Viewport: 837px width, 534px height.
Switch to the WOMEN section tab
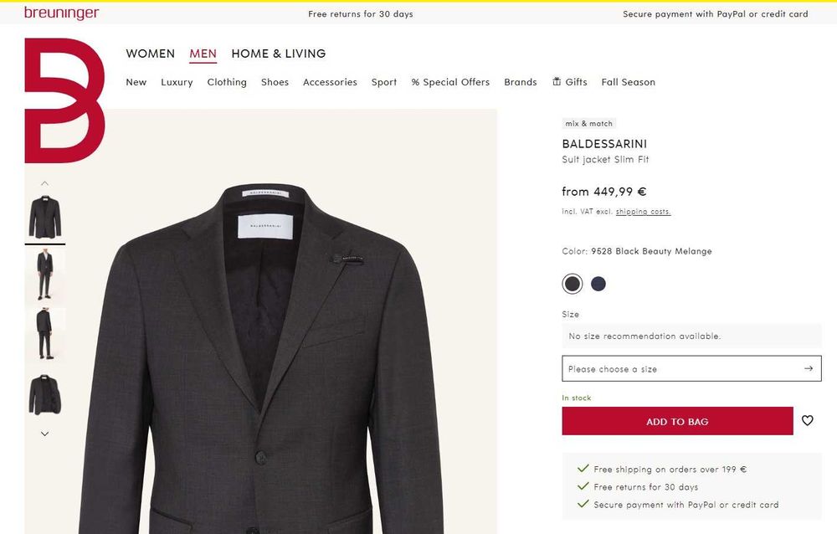pyautogui.click(x=151, y=54)
